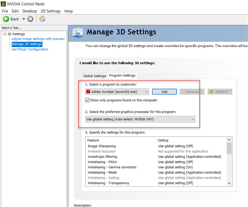
Task: Click Image Sharpening setting value
Action: (x=176, y=146)
